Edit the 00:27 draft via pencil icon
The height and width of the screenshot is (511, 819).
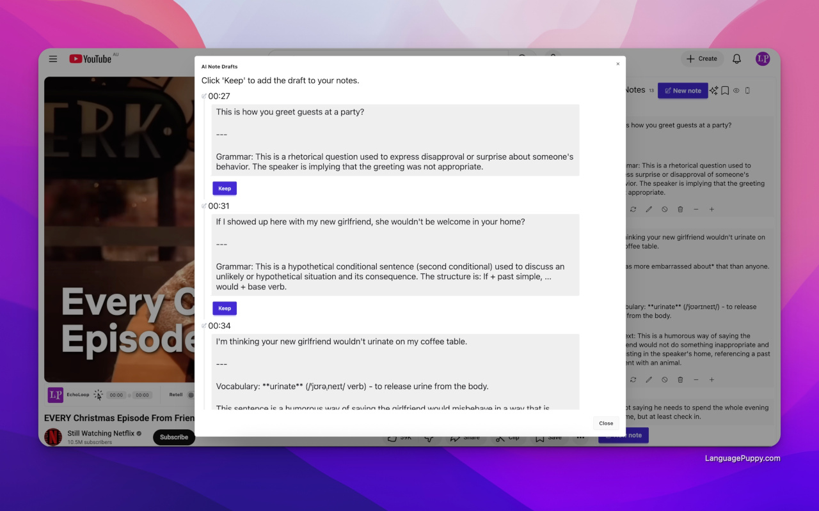204,96
